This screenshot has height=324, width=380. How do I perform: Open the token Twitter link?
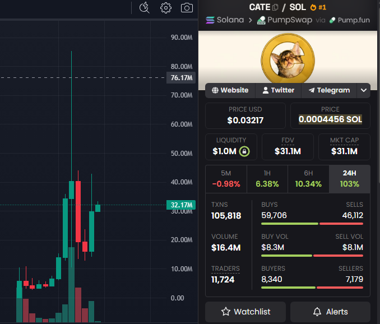(278, 90)
